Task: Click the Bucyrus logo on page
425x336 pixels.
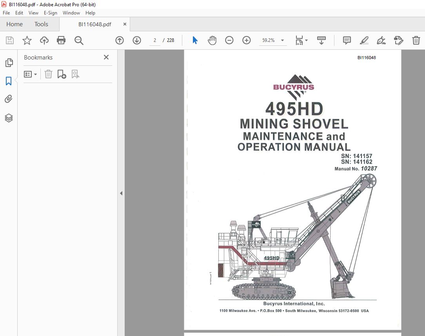Action: pos(294,87)
